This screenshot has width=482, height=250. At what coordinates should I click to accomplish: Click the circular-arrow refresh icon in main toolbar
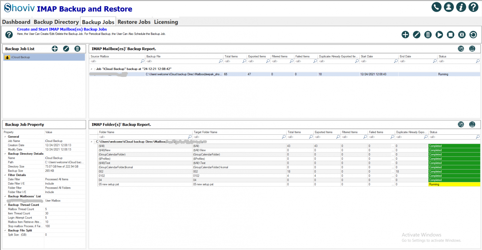(x=473, y=34)
